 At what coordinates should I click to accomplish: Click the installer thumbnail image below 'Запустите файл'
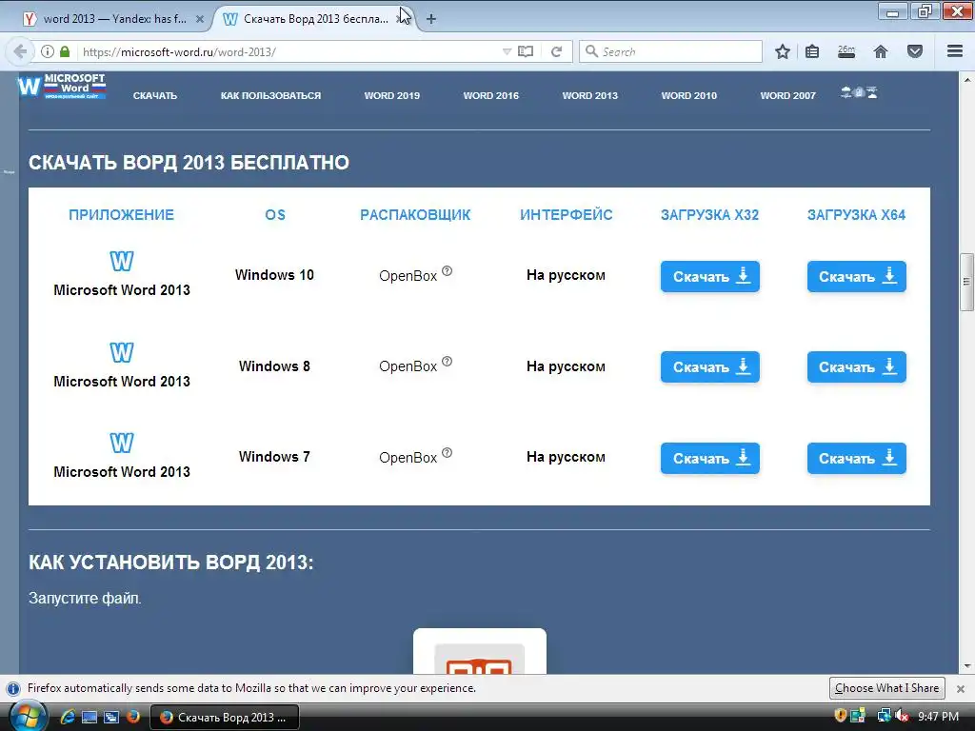[x=480, y=651]
